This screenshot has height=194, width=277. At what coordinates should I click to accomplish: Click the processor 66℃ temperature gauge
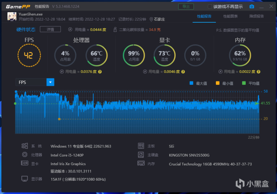click(x=97, y=55)
